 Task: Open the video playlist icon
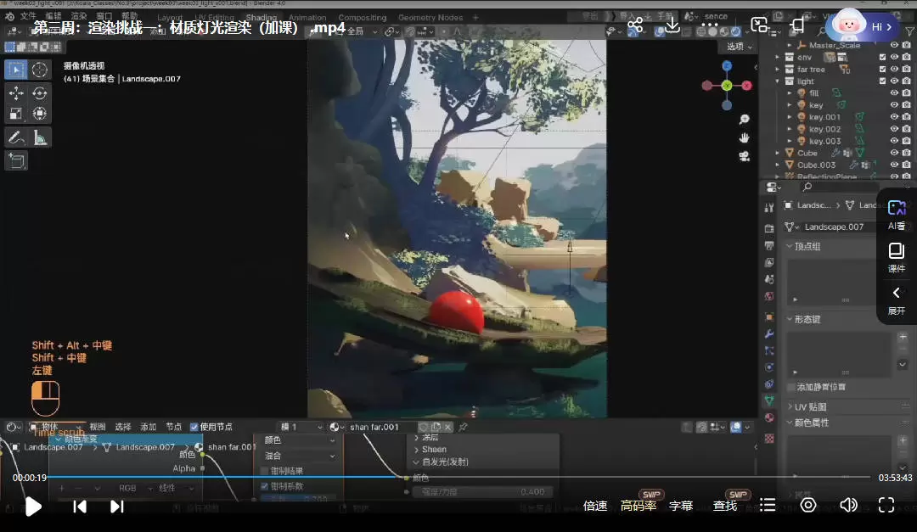[768, 505]
